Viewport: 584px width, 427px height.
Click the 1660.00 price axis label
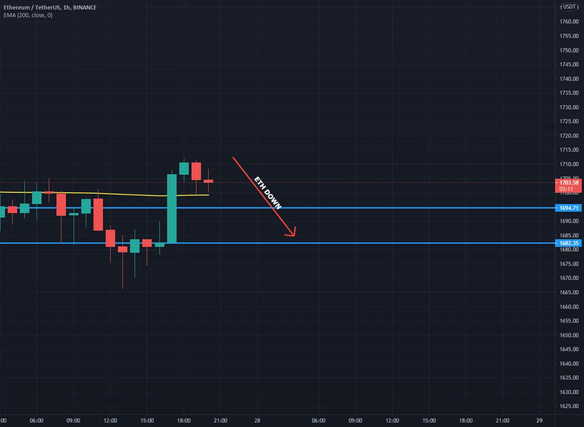[x=569, y=307]
